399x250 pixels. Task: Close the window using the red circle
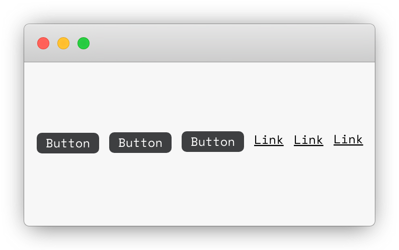(x=43, y=43)
